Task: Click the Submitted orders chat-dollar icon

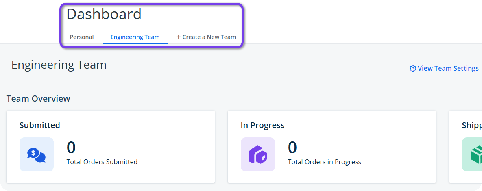Action: coord(36,154)
